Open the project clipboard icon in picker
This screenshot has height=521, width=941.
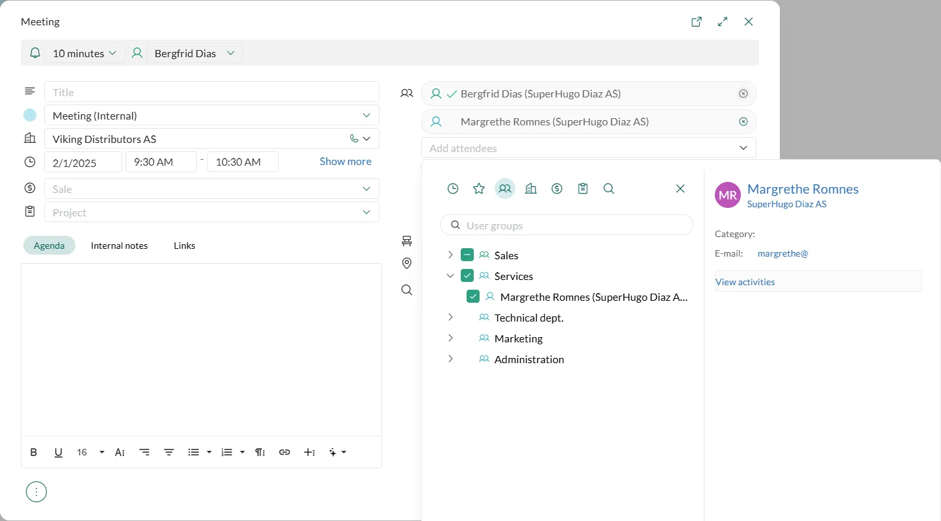[x=583, y=188]
